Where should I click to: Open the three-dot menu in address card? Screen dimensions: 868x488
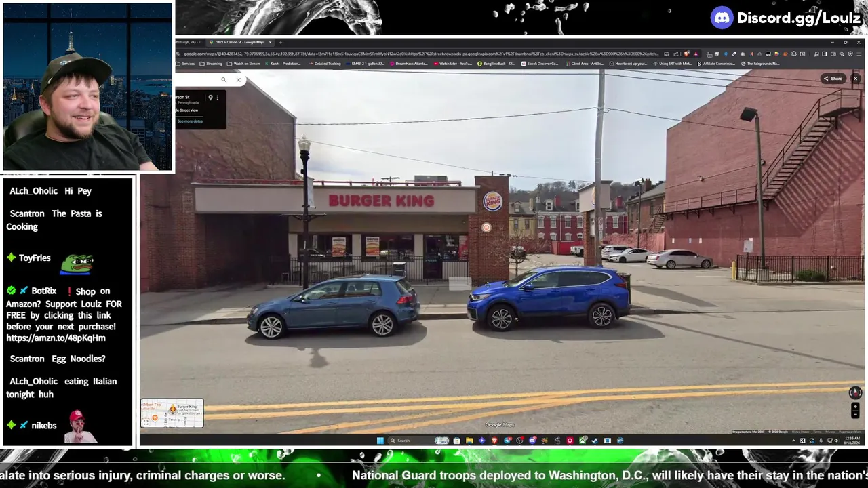point(217,98)
